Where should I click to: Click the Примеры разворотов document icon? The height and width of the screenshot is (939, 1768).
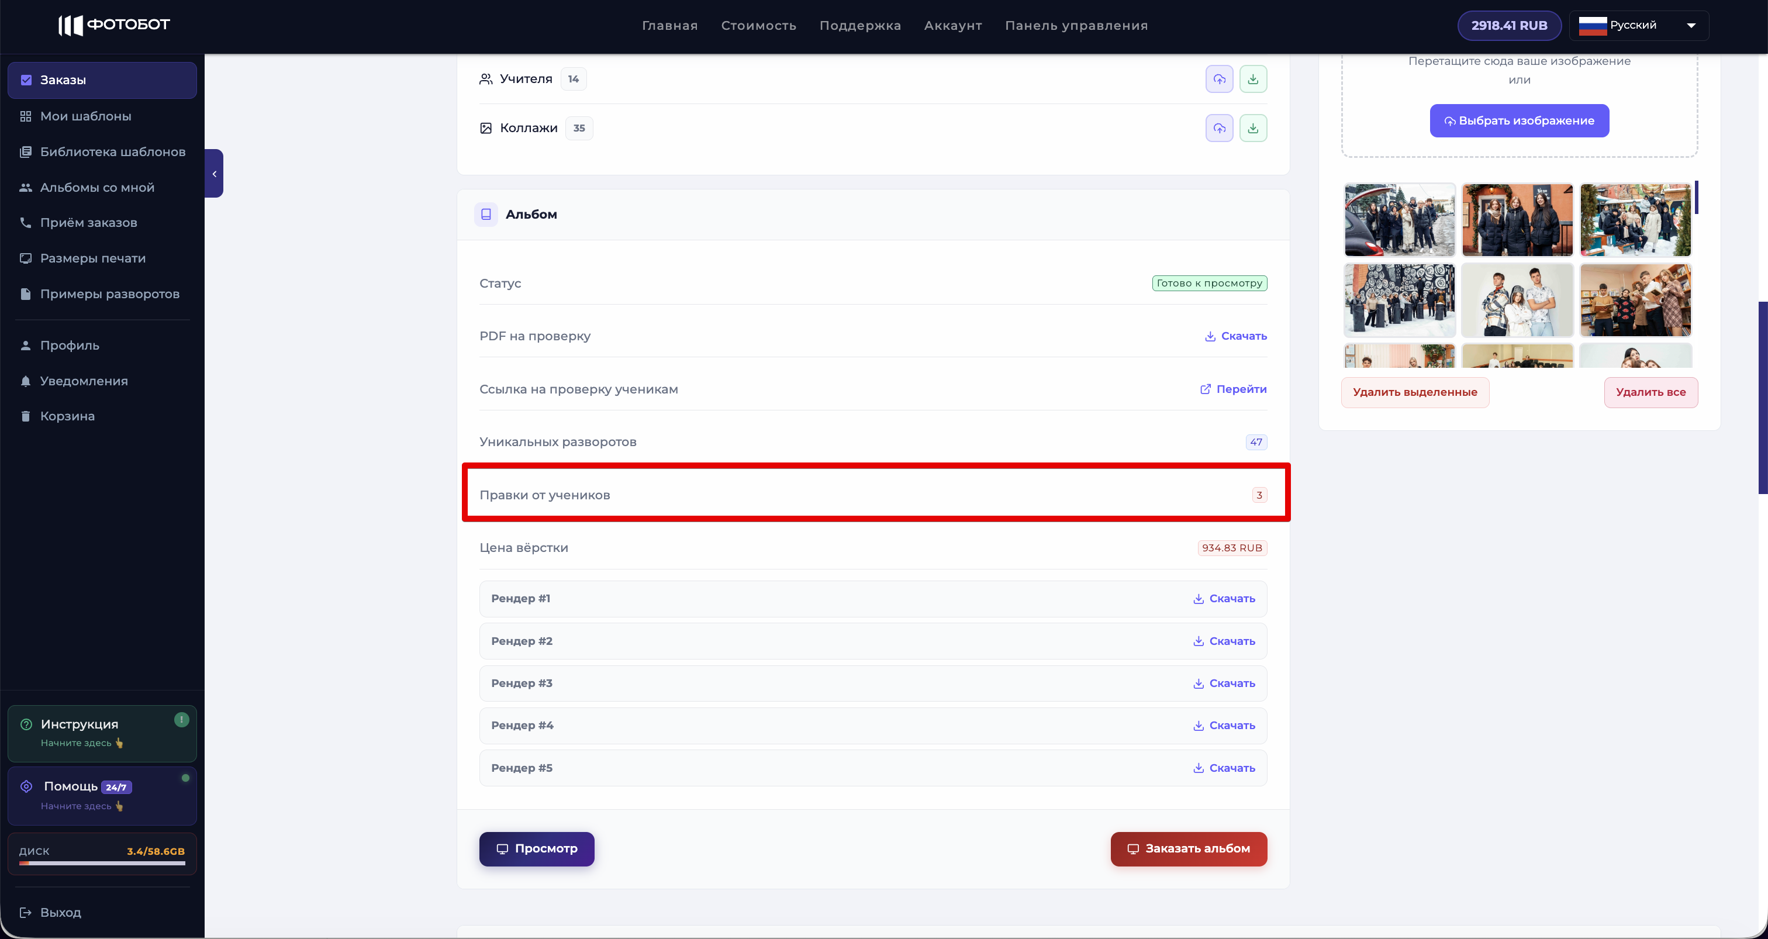point(26,294)
